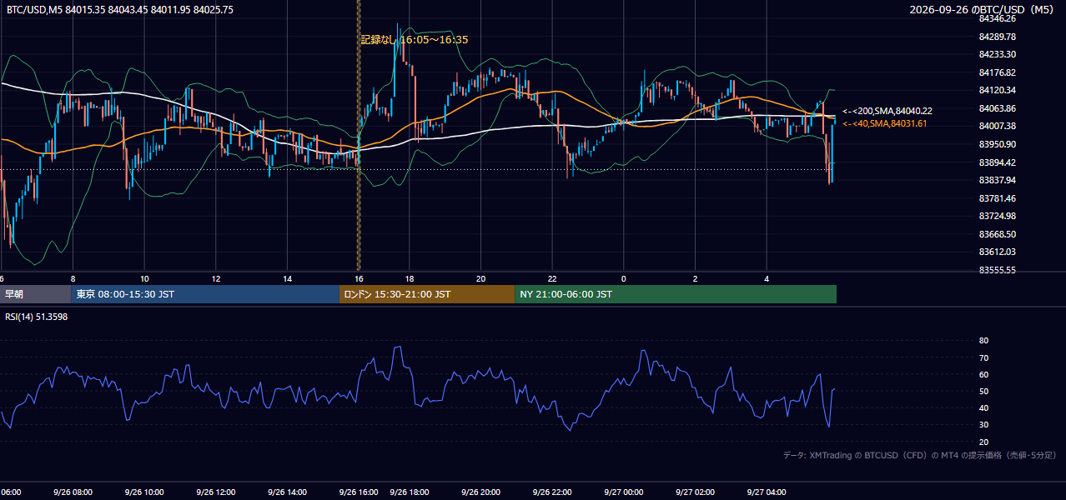Click the 早朝 session bar
The width and height of the screenshot is (1066, 500).
coord(36,294)
